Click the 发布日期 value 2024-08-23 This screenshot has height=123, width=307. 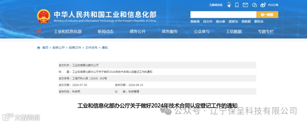(x=136, y=85)
